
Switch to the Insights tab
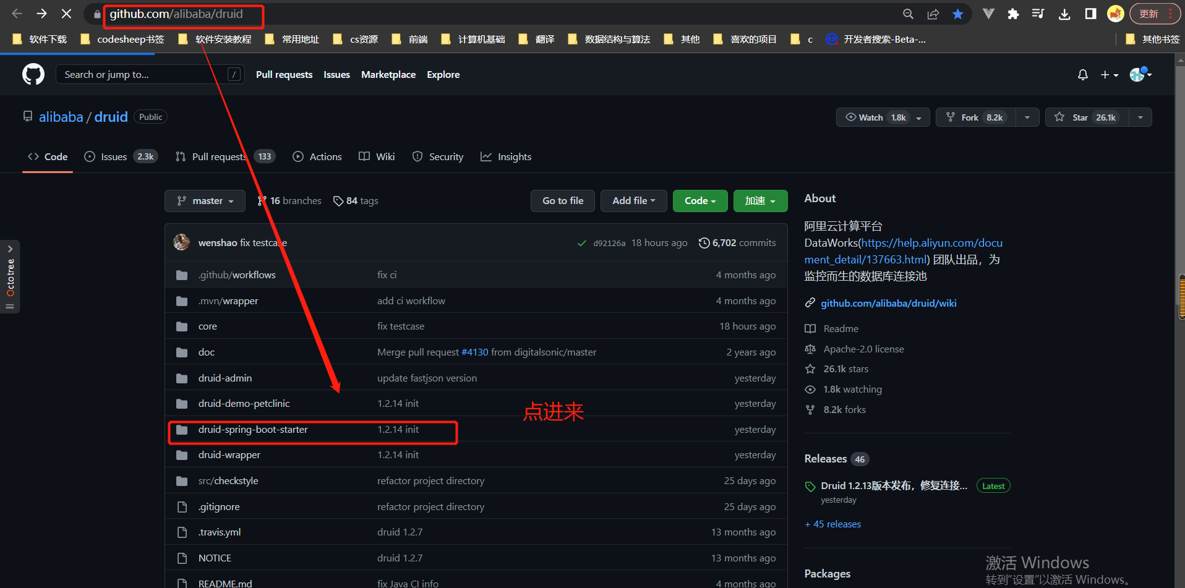pos(506,157)
